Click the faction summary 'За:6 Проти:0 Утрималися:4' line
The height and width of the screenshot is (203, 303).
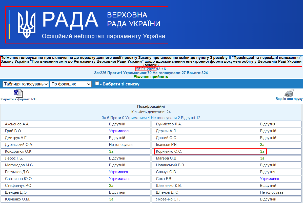point(151,118)
